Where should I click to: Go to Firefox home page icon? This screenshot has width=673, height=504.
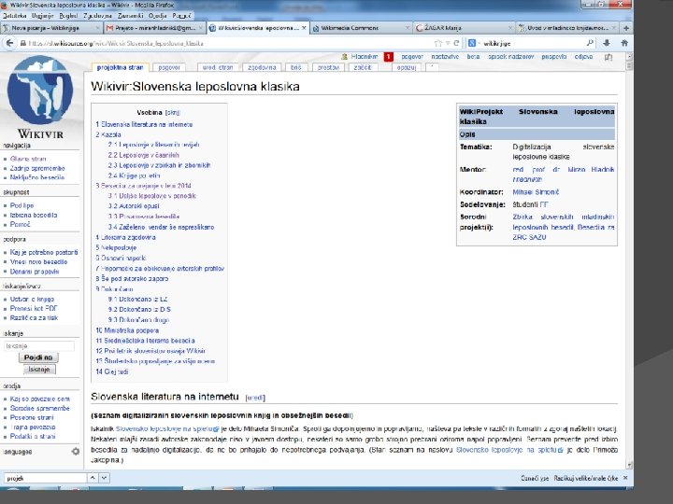[624, 43]
